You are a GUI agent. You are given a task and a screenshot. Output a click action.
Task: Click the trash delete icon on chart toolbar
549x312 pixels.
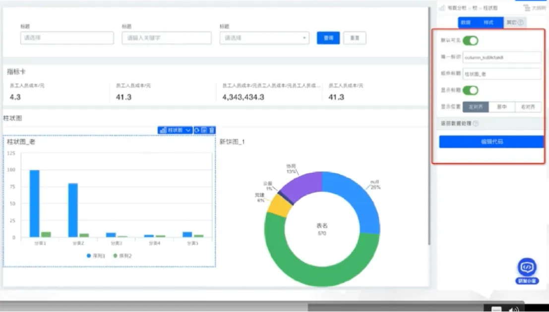click(x=212, y=130)
